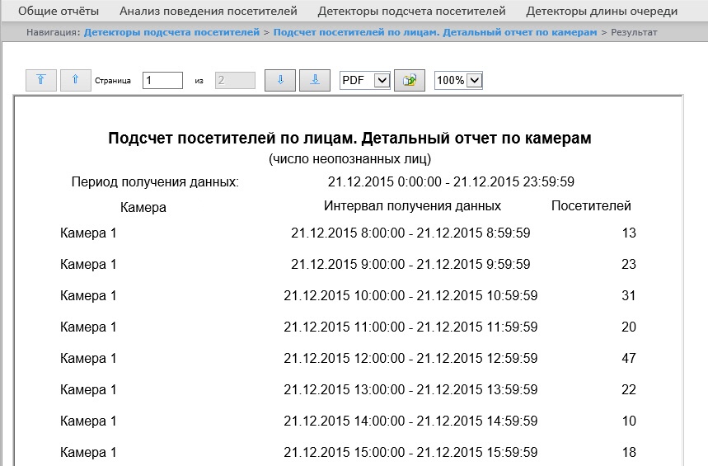Select the visitor count value 47
The width and height of the screenshot is (708, 466).
point(628,358)
